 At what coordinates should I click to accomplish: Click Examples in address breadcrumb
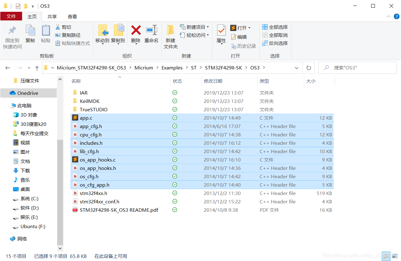click(x=172, y=68)
